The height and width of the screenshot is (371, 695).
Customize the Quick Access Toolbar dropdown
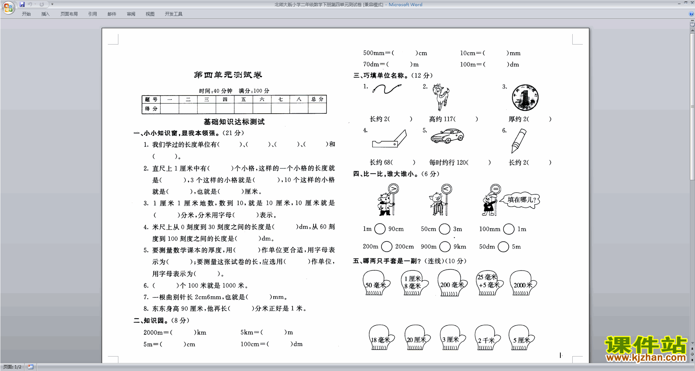[52, 4]
